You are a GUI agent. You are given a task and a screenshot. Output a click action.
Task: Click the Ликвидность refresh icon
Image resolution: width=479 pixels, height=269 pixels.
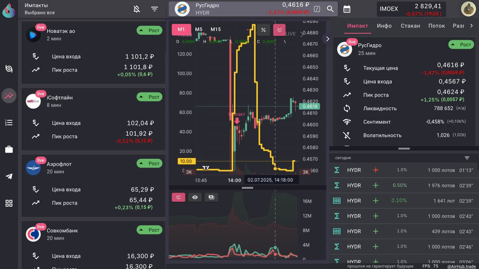tap(347, 108)
